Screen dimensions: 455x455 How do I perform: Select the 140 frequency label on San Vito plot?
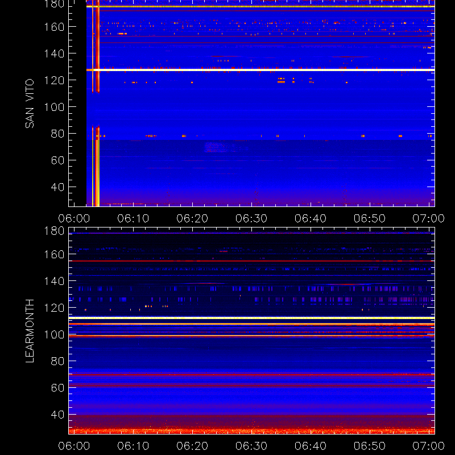[54, 53]
